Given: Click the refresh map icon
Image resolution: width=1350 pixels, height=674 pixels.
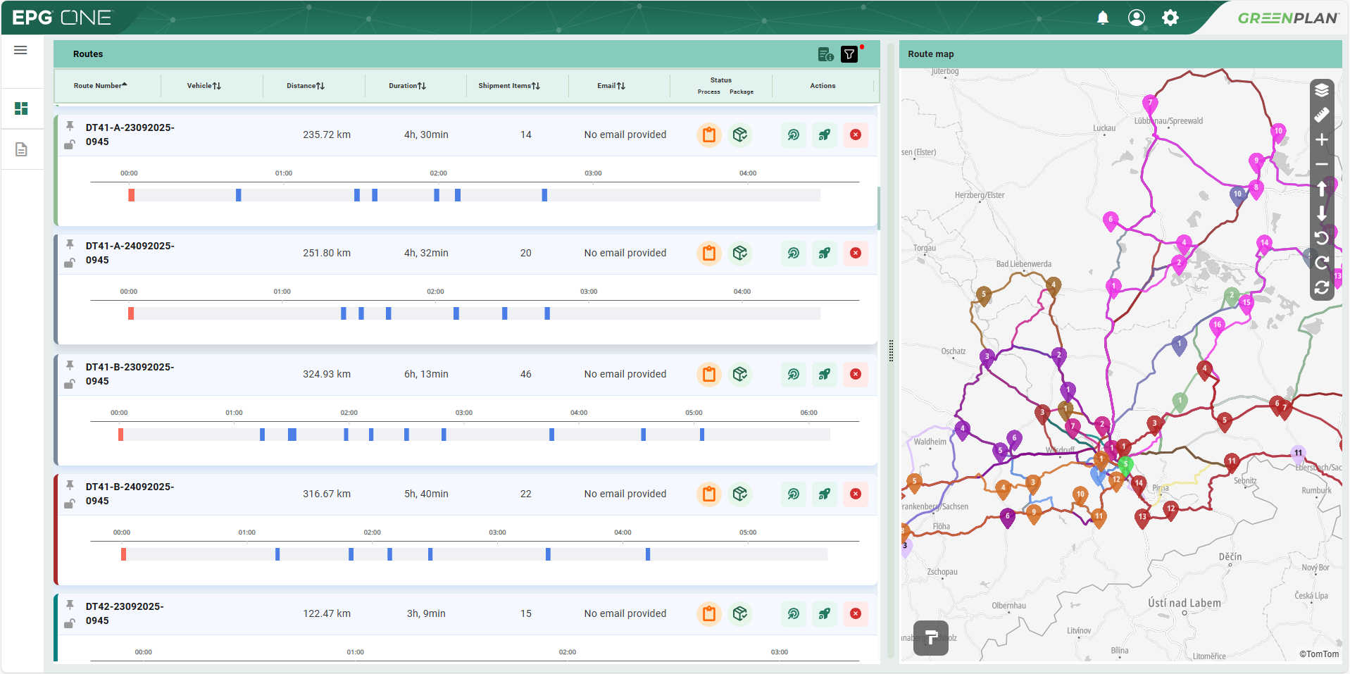Looking at the screenshot, I should pyautogui.click(x=1323, y=288).
